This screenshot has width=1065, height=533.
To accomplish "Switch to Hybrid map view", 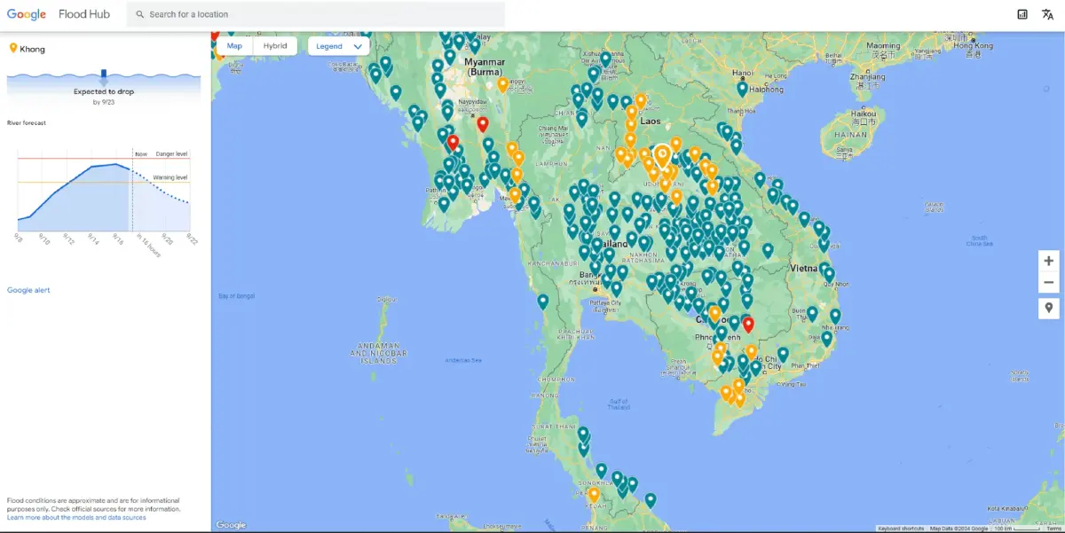I will pos(275,45).
